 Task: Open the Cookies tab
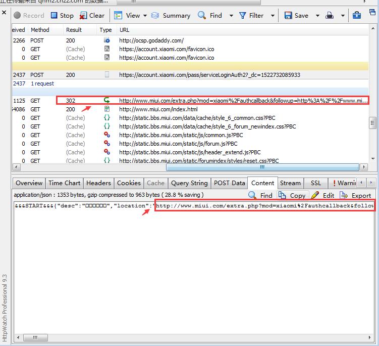tap(129, 183)
